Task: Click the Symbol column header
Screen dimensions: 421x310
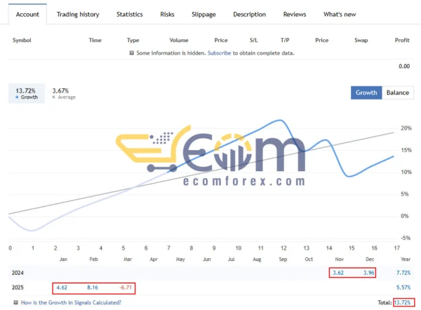Action: click(22, 40)
